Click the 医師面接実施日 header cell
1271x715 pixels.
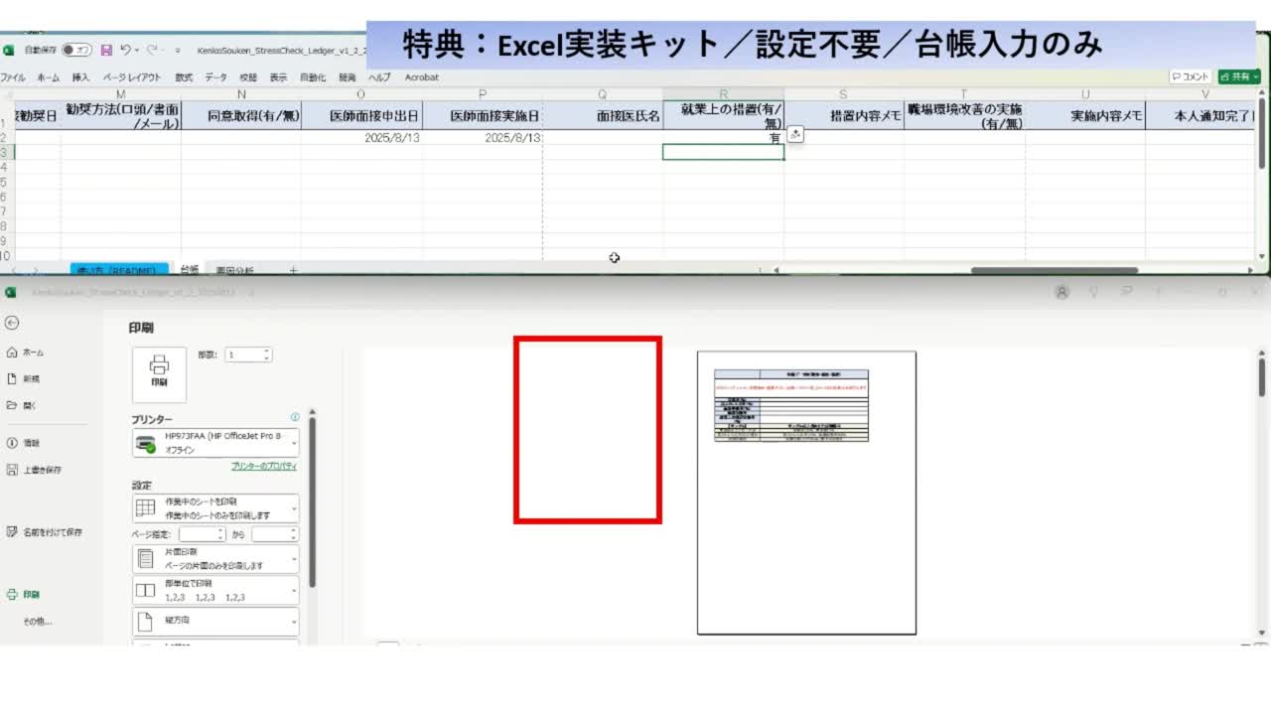(483, 115)
